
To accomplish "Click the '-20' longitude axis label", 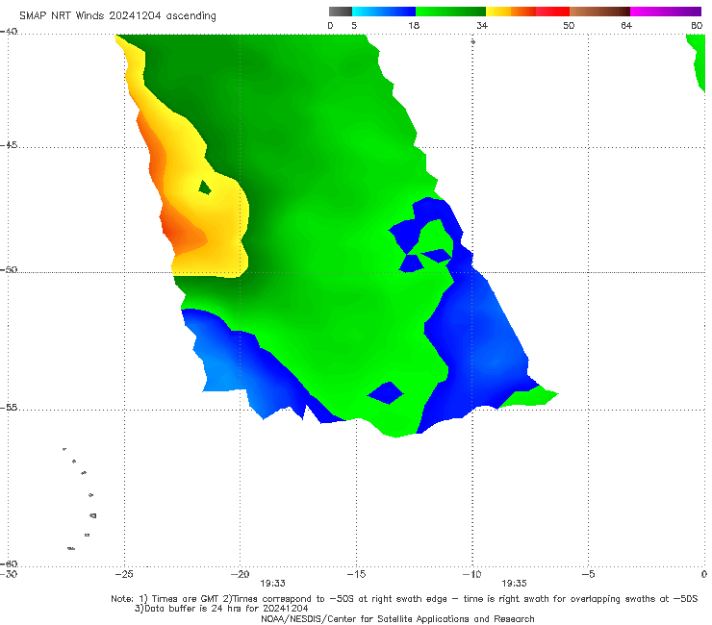I will [241, 574].
